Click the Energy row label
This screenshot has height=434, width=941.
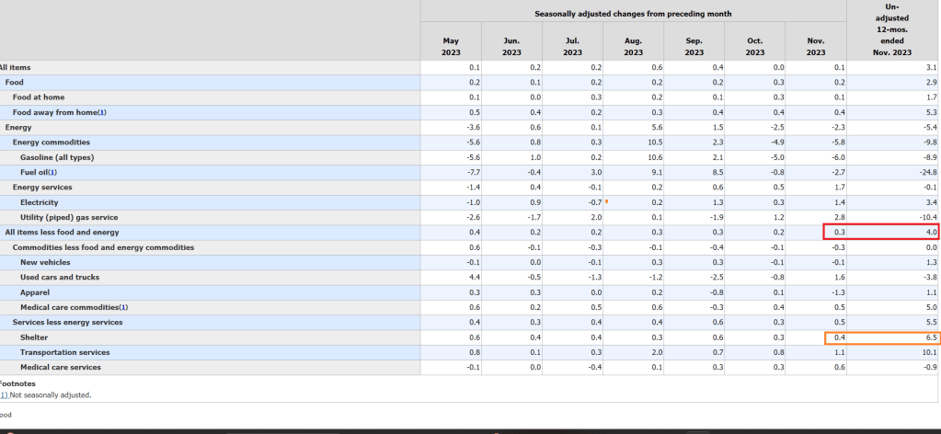click(18, 127)
